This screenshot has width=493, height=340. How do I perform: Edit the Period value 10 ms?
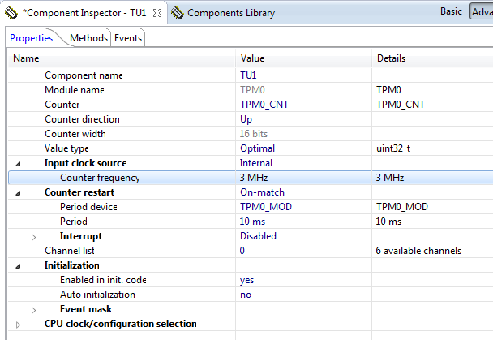pyautogui.click(x=255, y=222)
